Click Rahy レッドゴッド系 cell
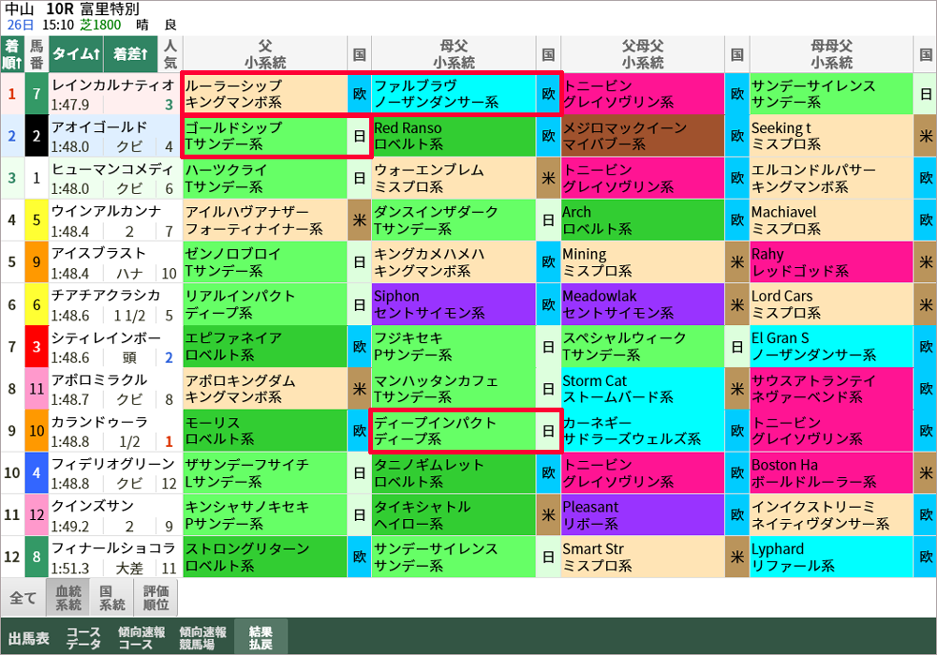Image resolution: width=937 pixels, height=655 pixels. (831, 261)
